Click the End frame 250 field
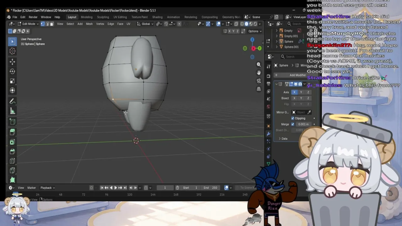This screenshot has width=402, height=226. coord(210,188)
